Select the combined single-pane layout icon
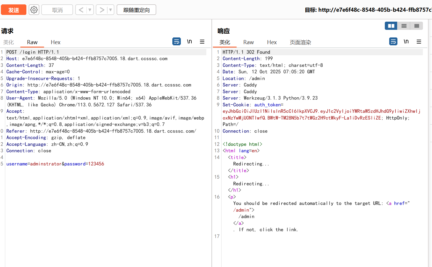 click(x=416, y=26)
